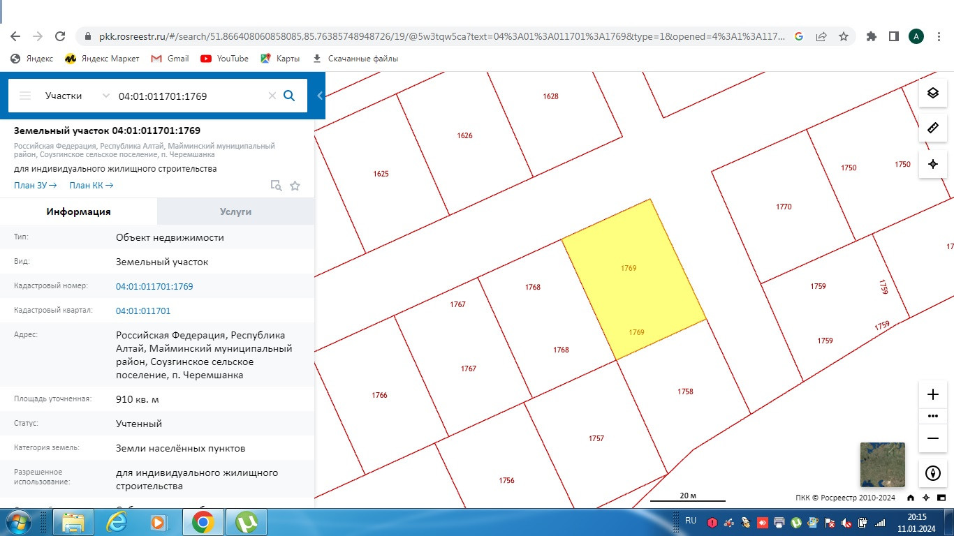The image size is (954, 536).
Task: Click the value Земли населённых пунктов
Action: 180,448
